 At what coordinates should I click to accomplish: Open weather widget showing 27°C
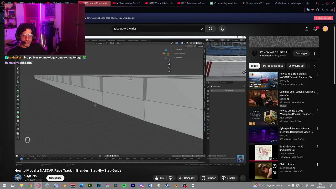point(269,186)
